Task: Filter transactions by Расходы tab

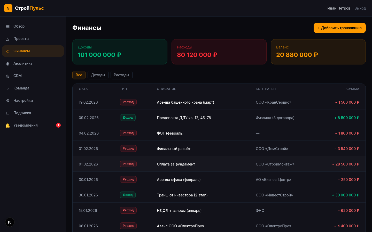Action: point(121,75)
